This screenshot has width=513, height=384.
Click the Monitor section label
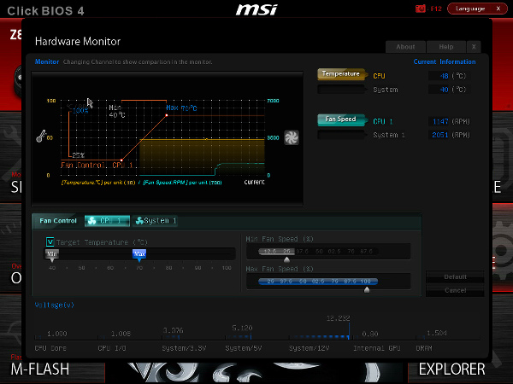[x=47, y=61]
